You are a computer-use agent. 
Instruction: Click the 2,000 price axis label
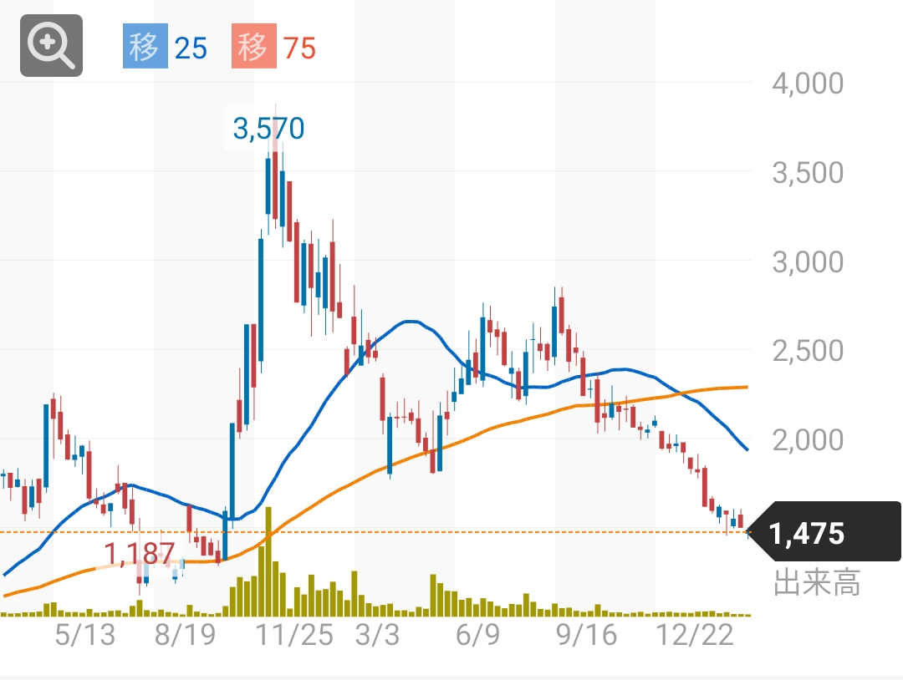click(x=808, y=440)
